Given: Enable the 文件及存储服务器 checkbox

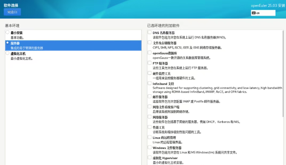Looking at the screenshot, I should pyautogui.click(x=149, y=43).
